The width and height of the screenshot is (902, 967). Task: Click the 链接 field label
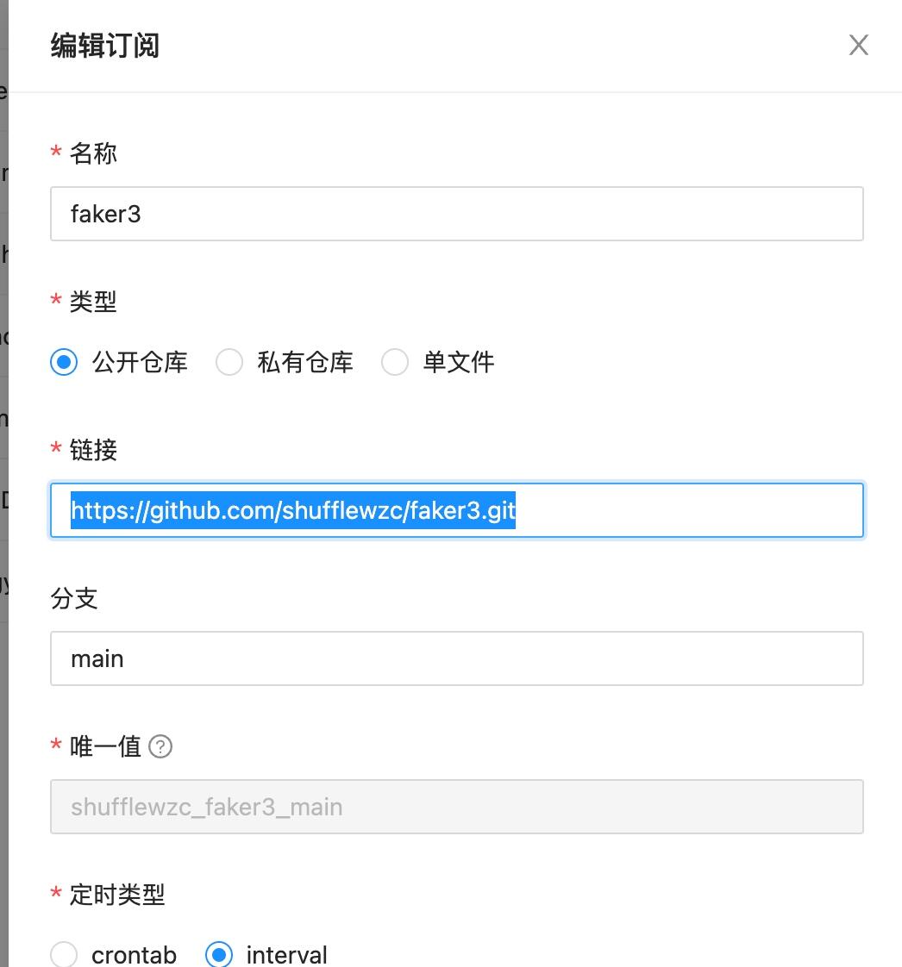click(95, 449)
